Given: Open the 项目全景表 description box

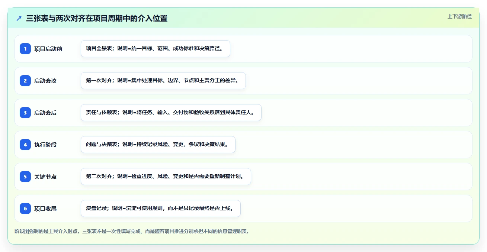Looking at the screenshot, I should (156, 49).
